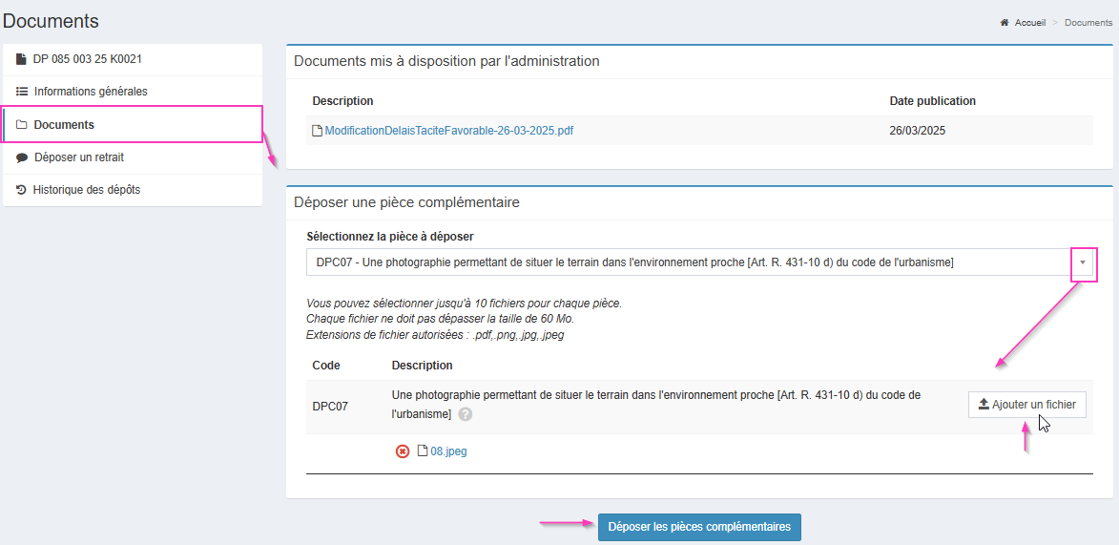Open Historique des dépôts in the sidebar

point(87,190)
